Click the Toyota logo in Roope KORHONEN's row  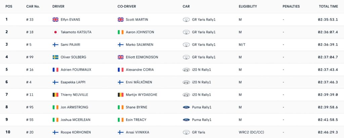point(186,132)
